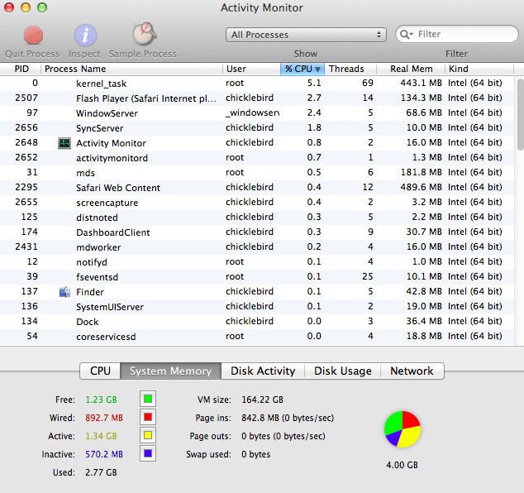524x493 pixels.
Task: Sort by Threads column header
Action: coord(350,69)
